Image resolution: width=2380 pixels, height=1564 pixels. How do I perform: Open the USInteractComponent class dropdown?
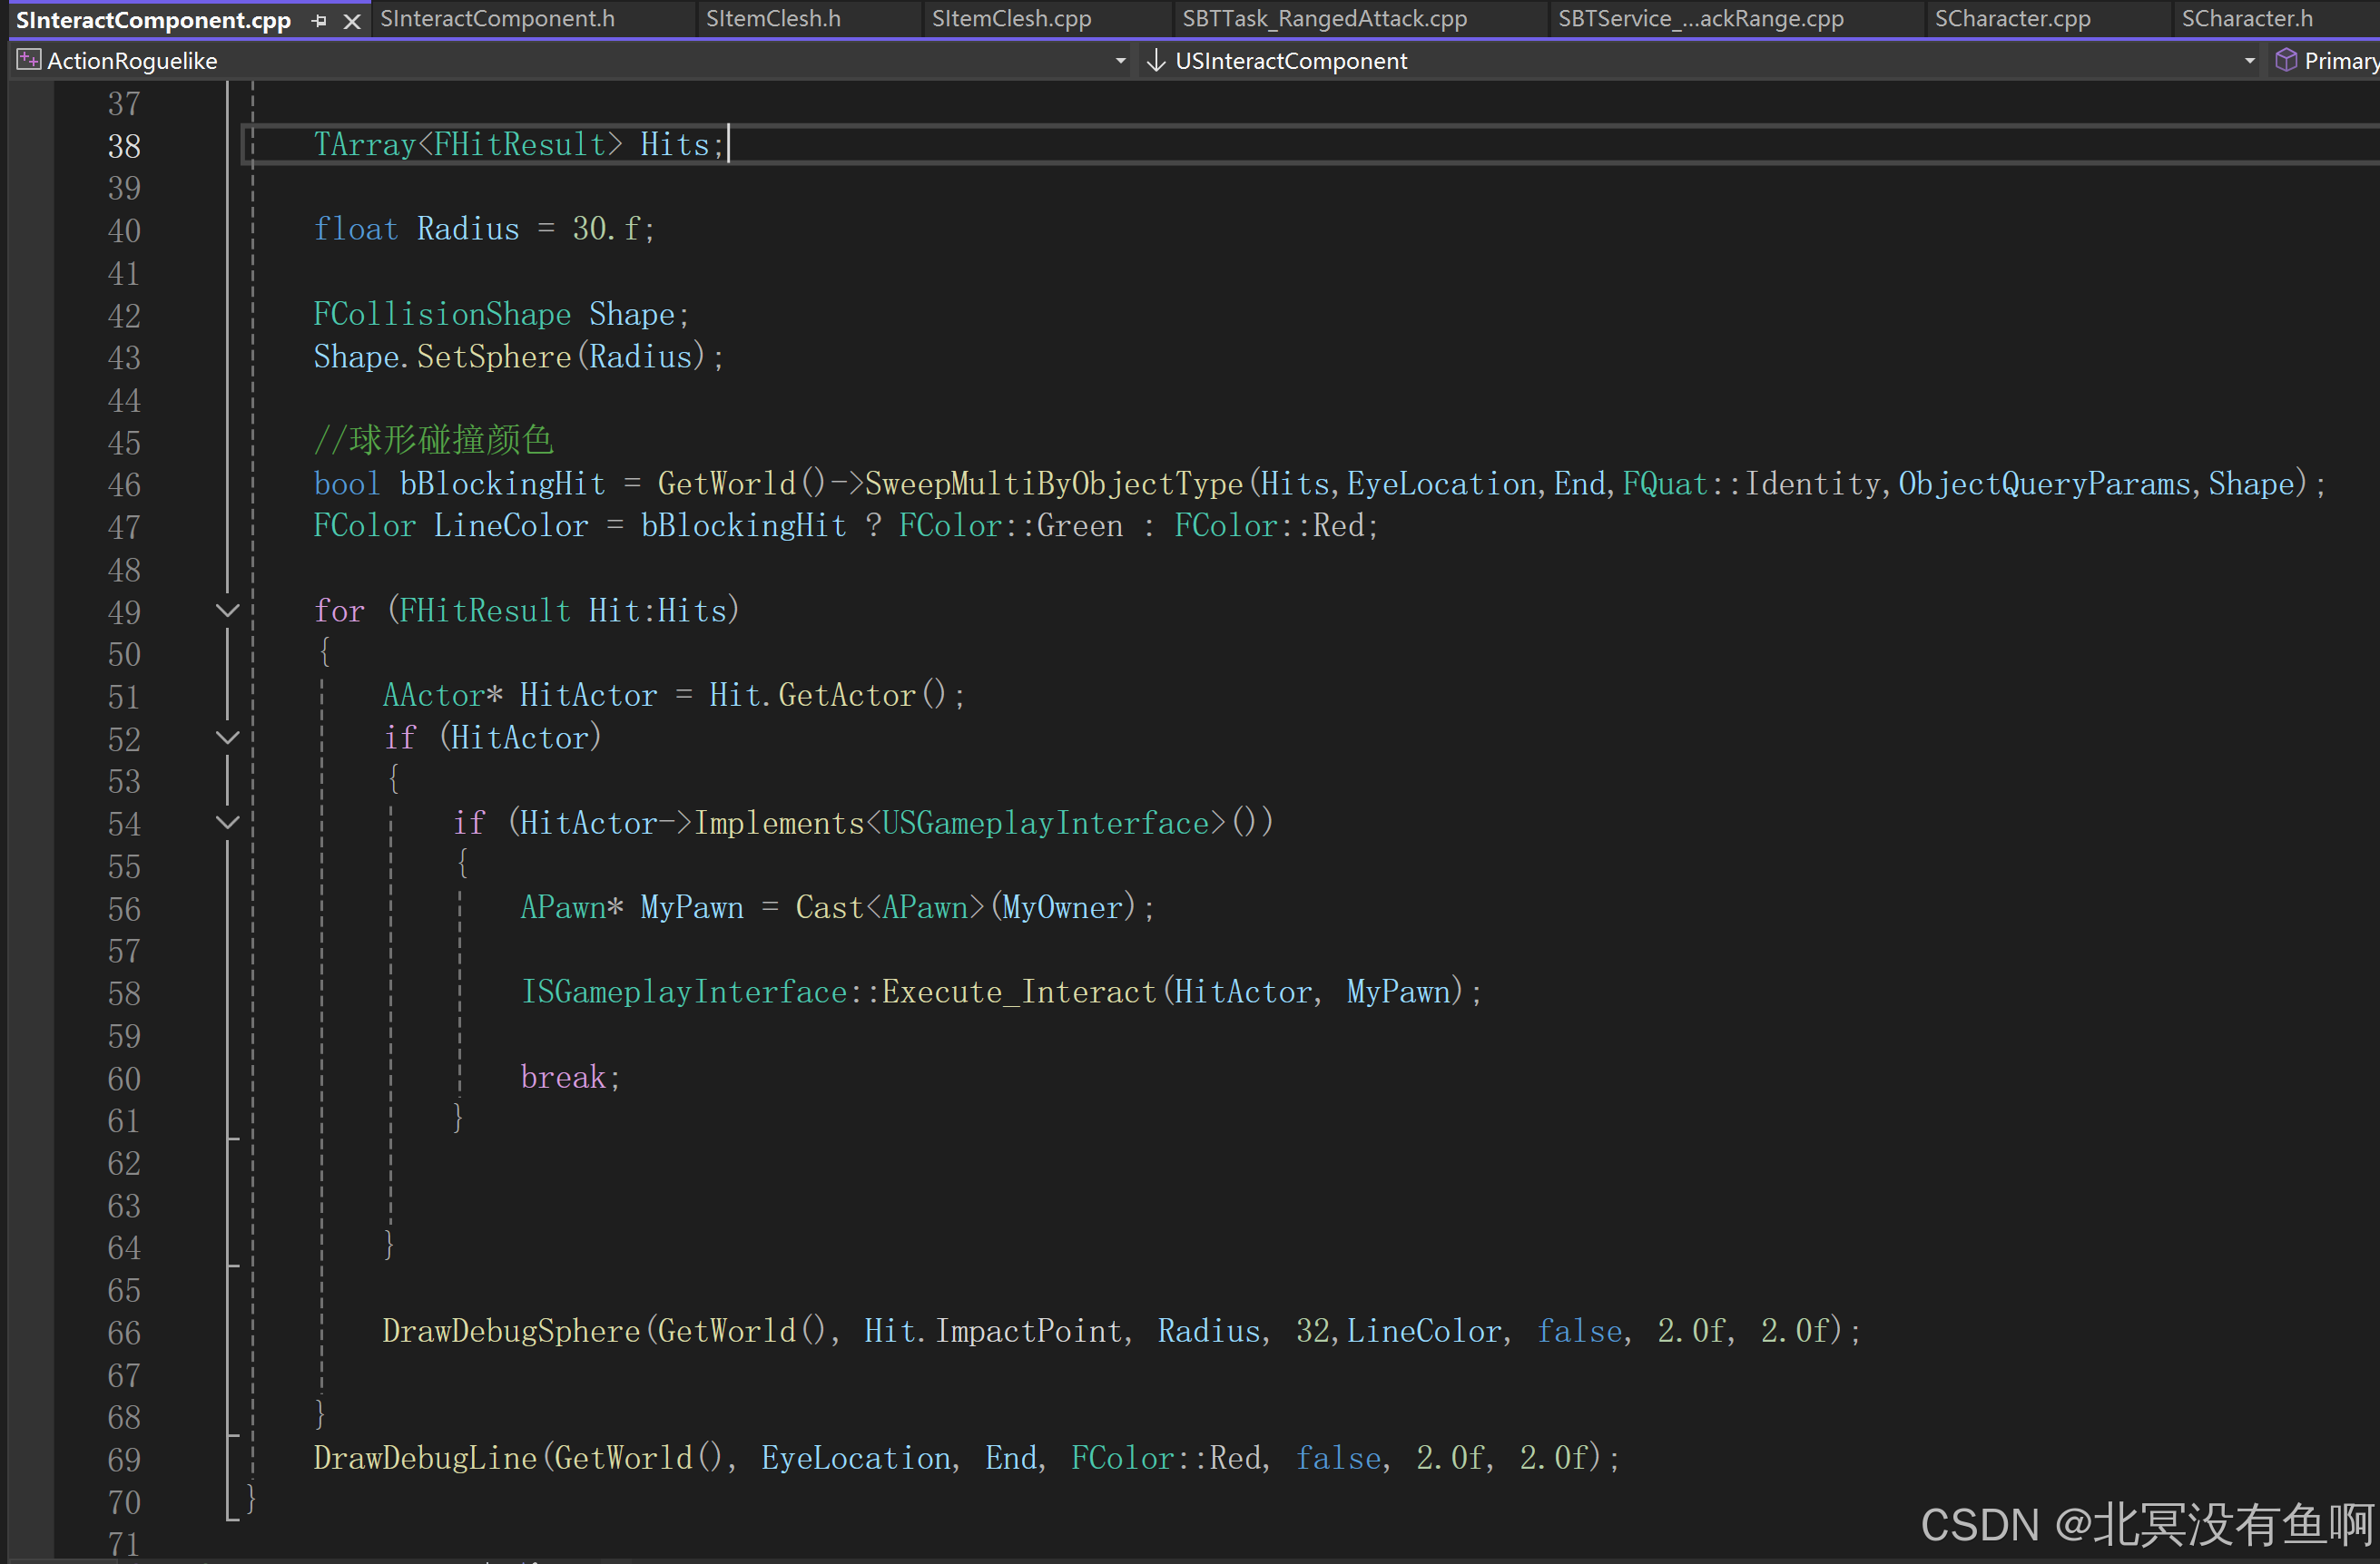(x=2250, y=61)
